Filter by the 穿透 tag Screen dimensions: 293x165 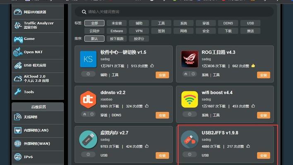tap(206, 23)
